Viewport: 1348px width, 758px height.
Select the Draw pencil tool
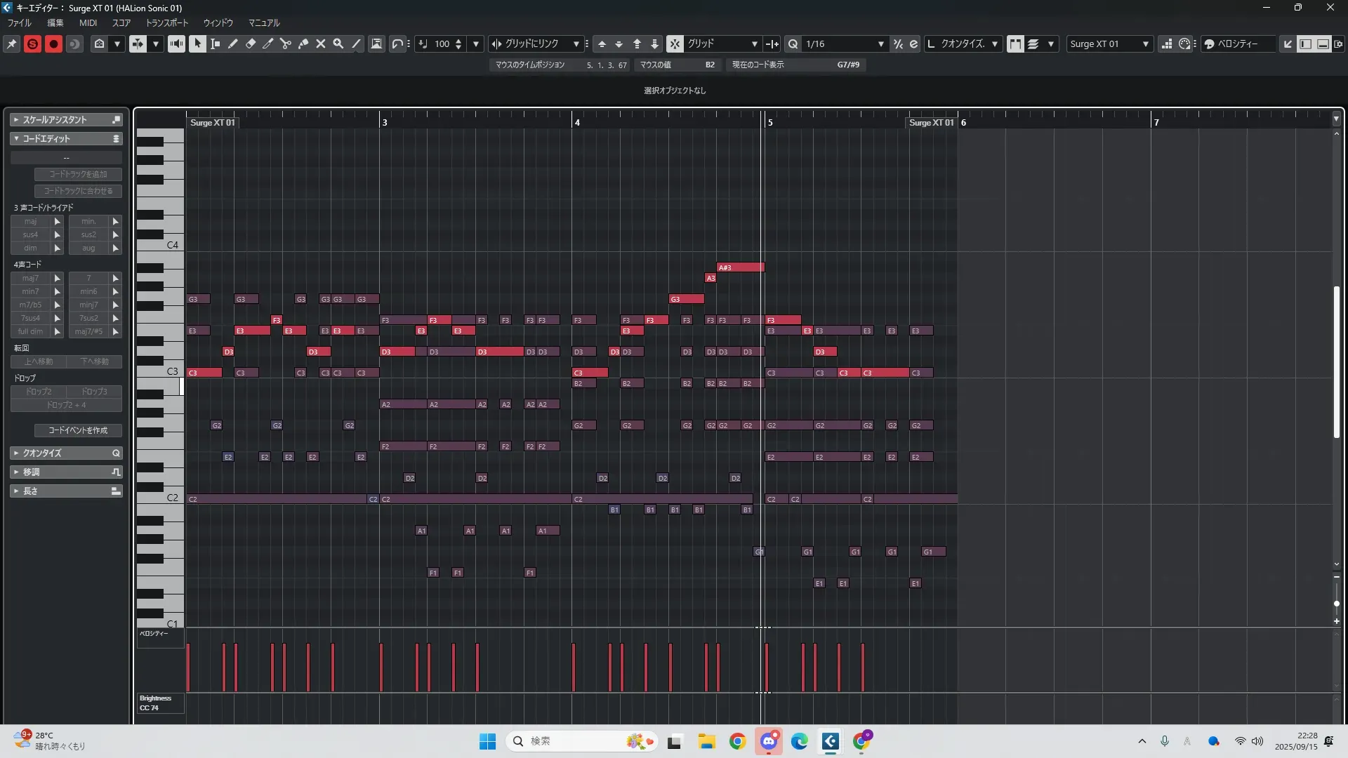coord(233,44)
